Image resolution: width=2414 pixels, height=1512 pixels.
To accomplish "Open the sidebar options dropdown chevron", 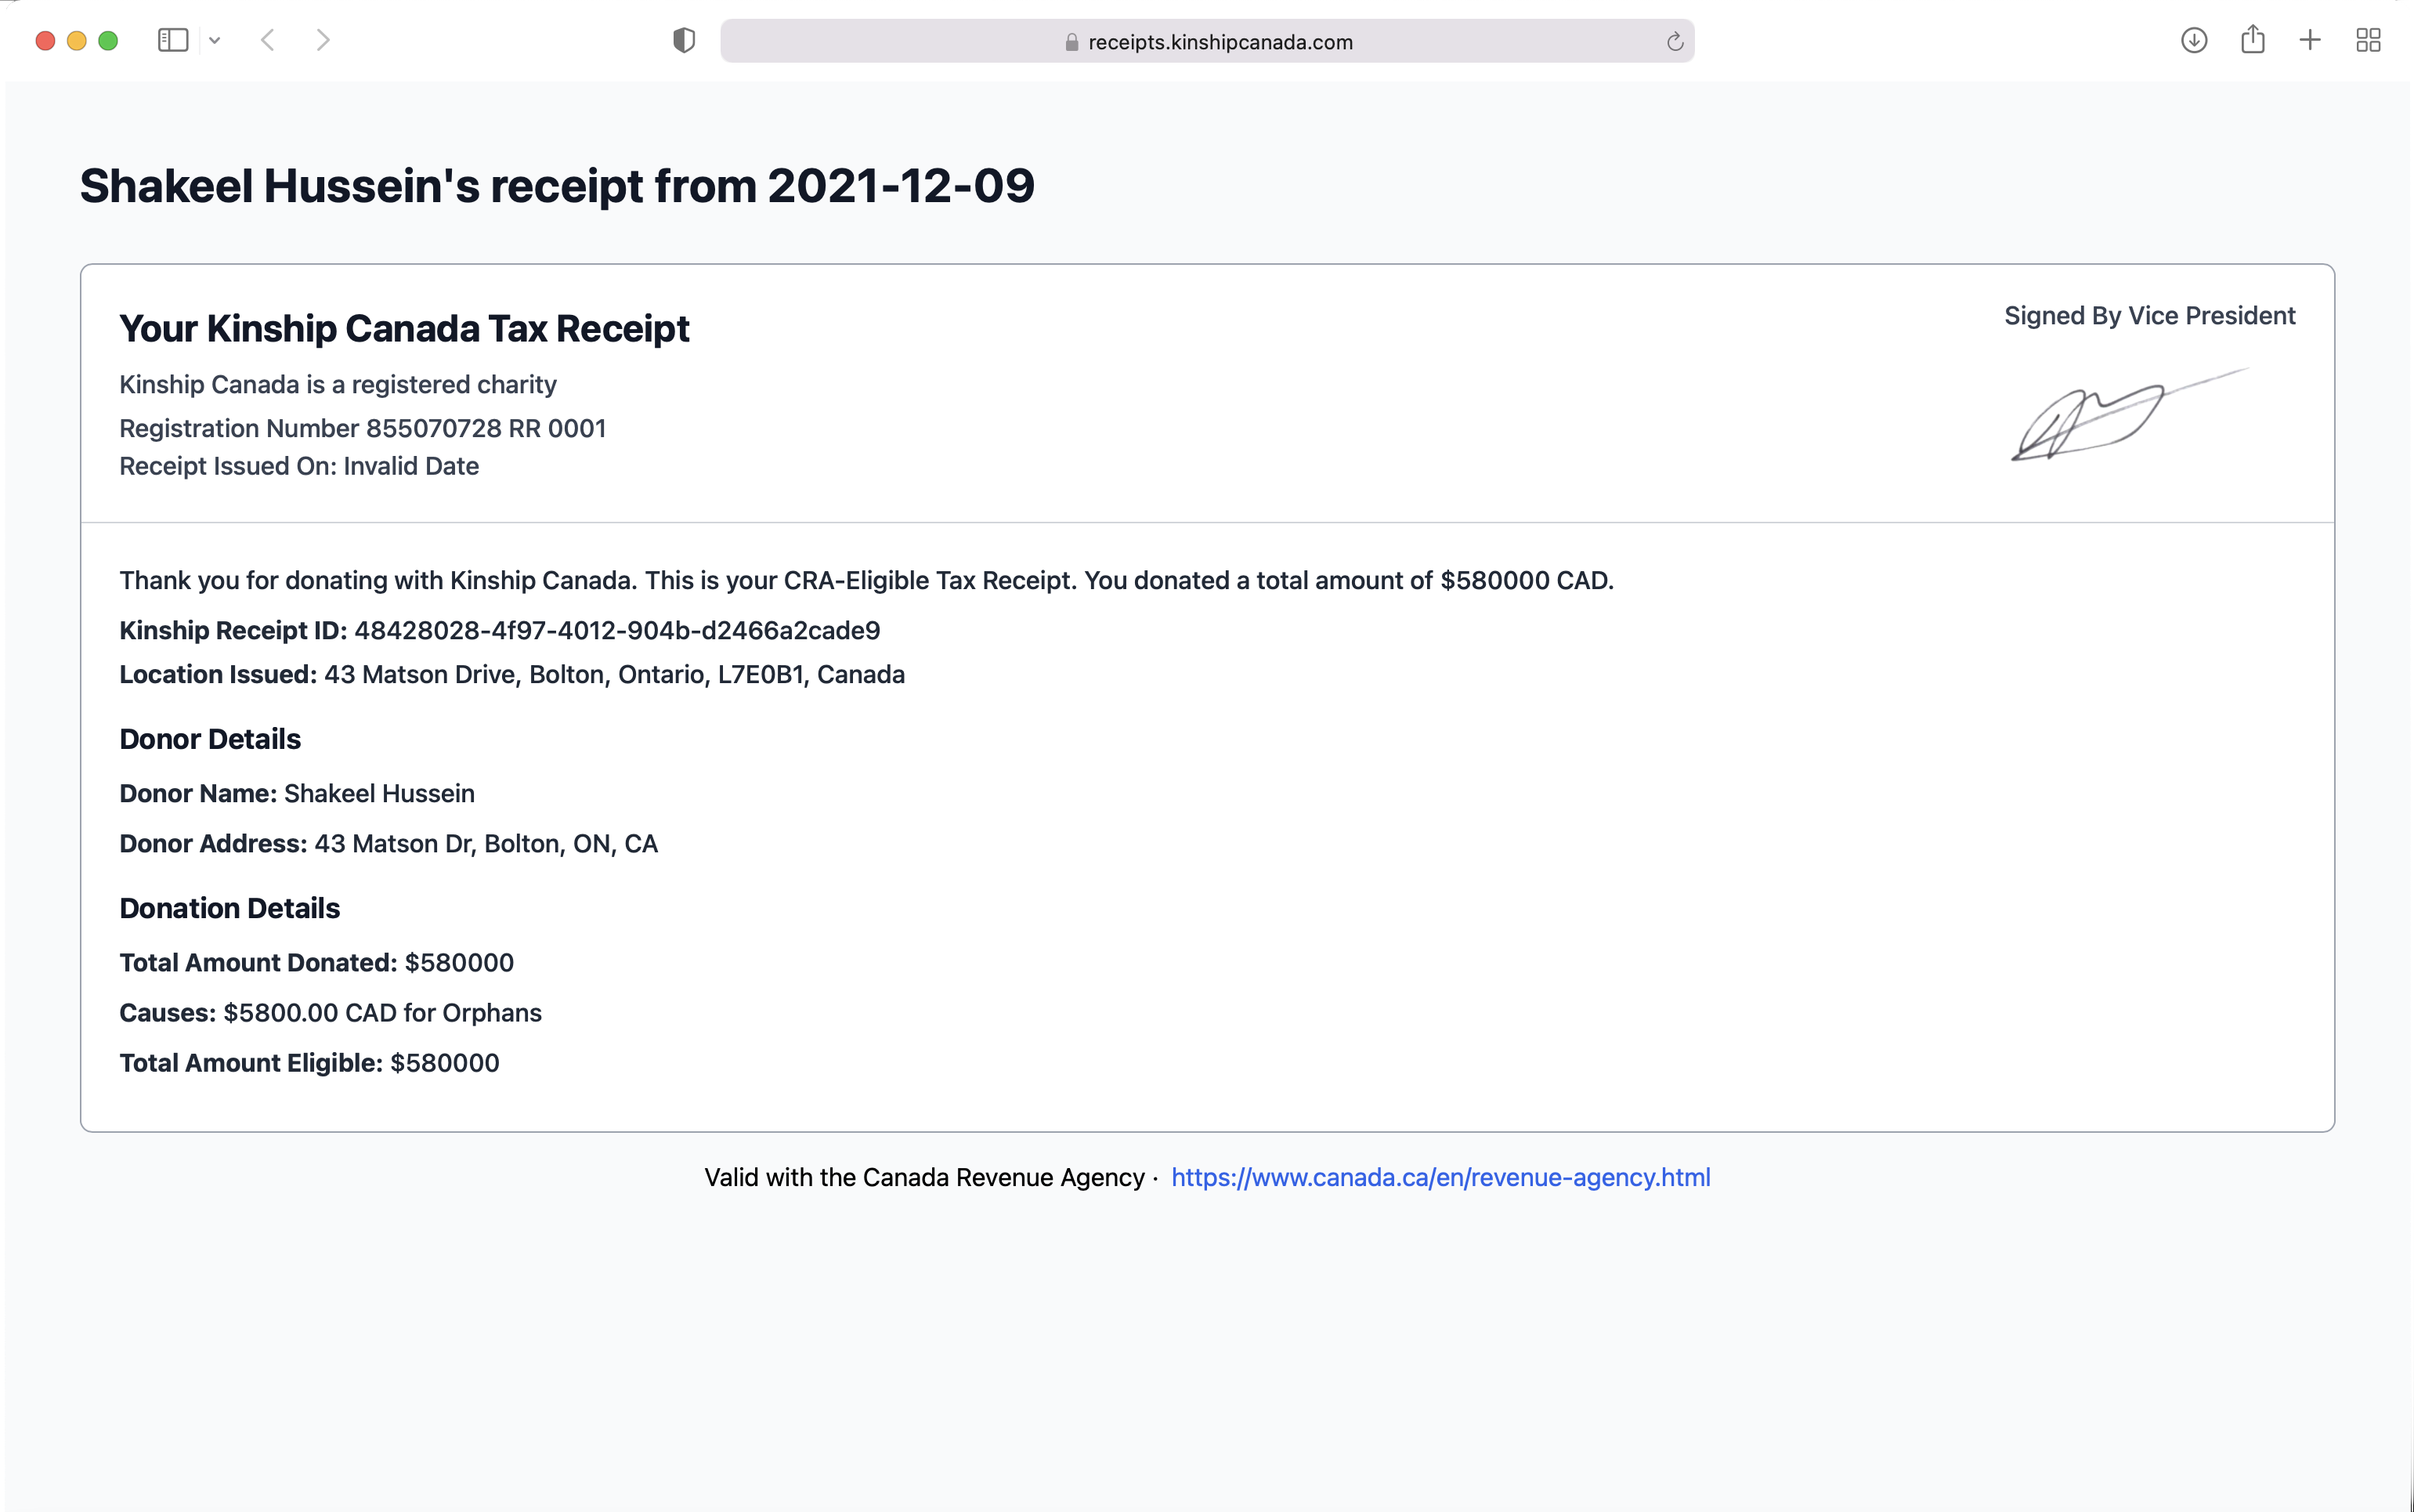I will coord(214,41).
